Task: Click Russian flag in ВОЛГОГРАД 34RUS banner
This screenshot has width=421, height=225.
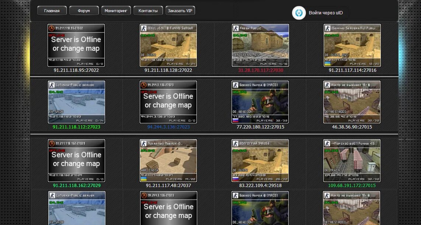Action: [236, 179]
